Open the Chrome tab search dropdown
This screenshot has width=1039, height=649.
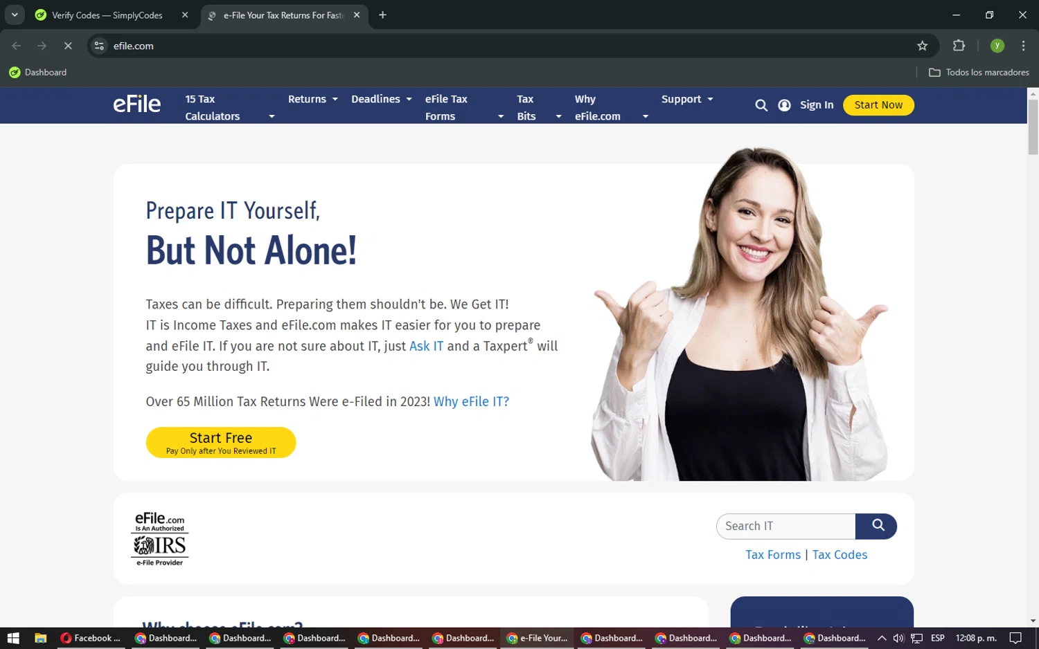point(15,15)
